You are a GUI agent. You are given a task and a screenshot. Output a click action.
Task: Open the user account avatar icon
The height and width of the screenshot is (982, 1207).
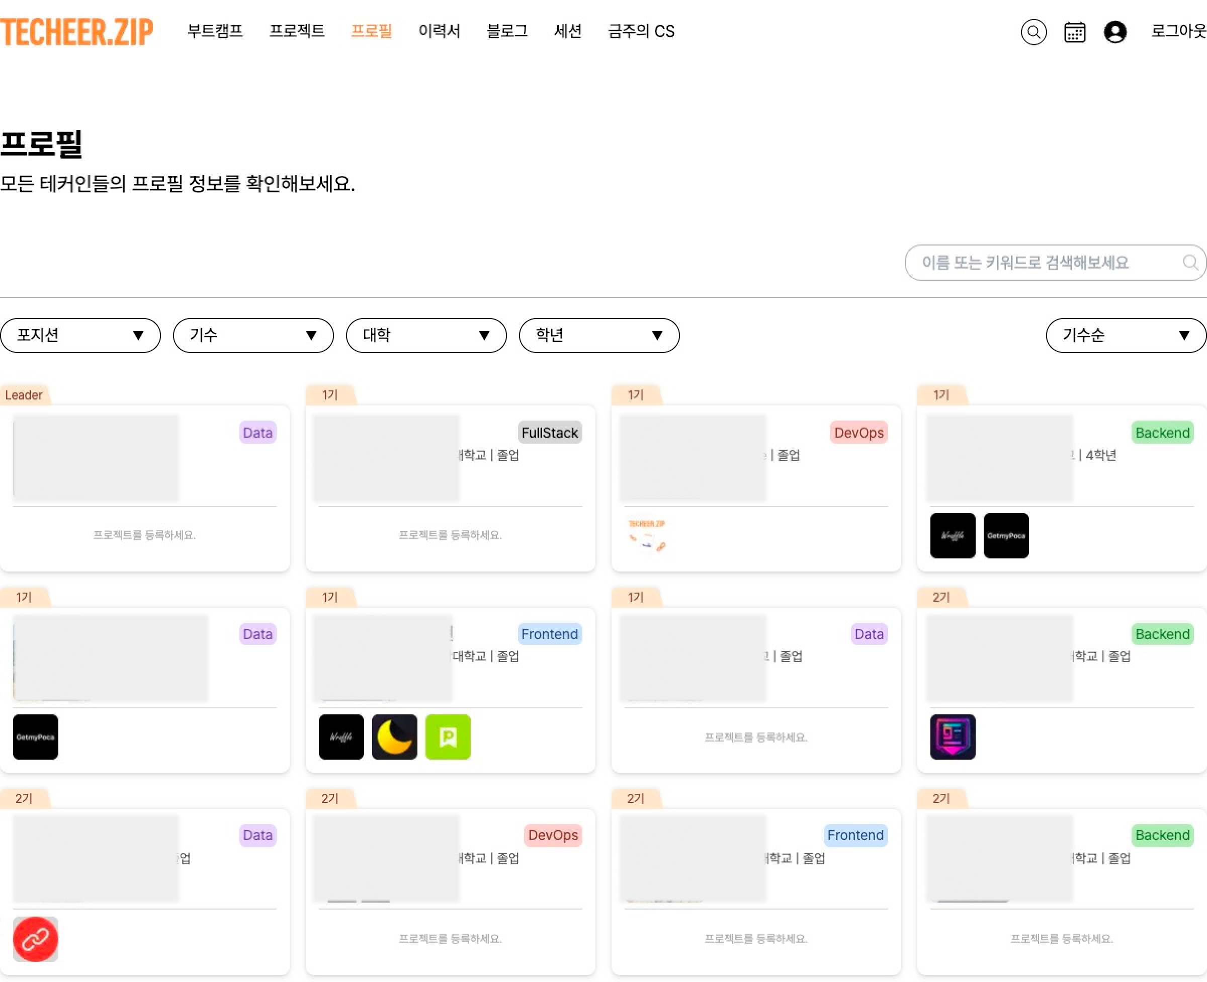tap(1115, 32)
